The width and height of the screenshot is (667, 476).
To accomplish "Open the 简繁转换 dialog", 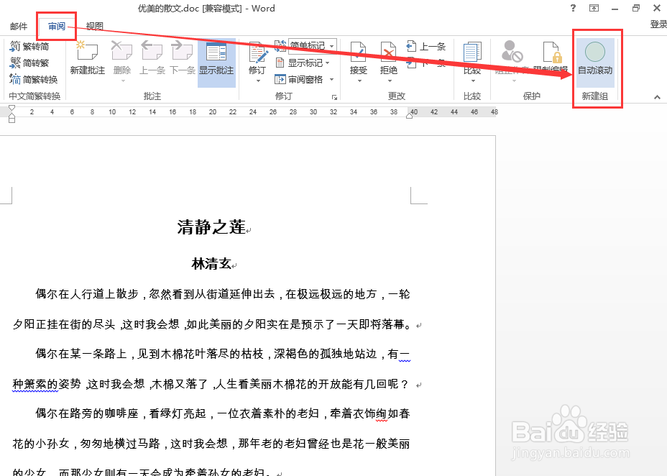I will tap(34, 80).
